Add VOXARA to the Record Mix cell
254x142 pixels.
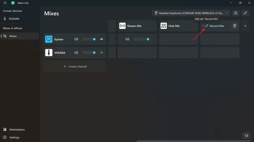220,53
